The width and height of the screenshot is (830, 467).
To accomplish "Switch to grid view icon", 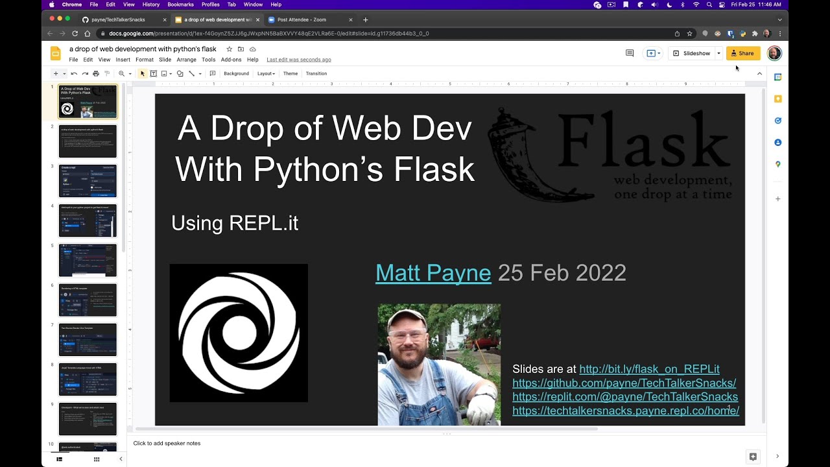I will (x=97, y=459).
